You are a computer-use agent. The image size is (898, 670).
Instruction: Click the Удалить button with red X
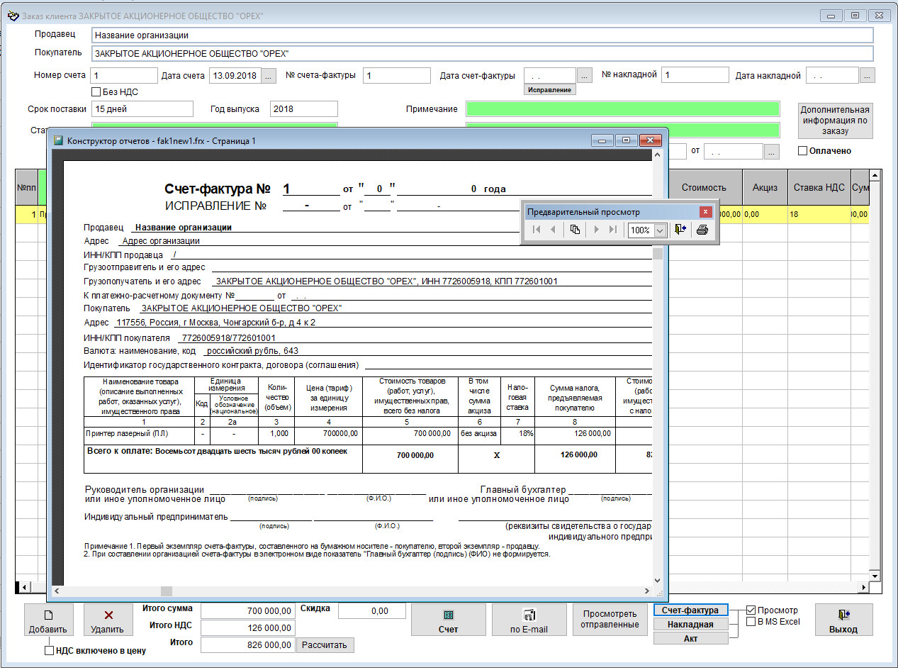tap(108, 621)
